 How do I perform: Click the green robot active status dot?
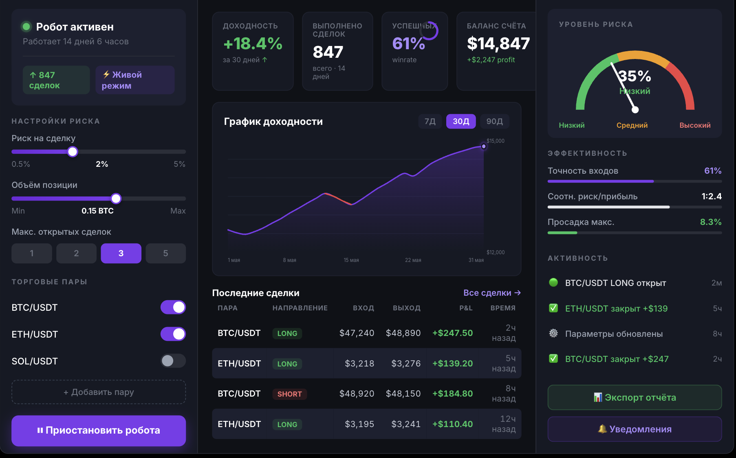pyautogui.click(x=26, y=27)
